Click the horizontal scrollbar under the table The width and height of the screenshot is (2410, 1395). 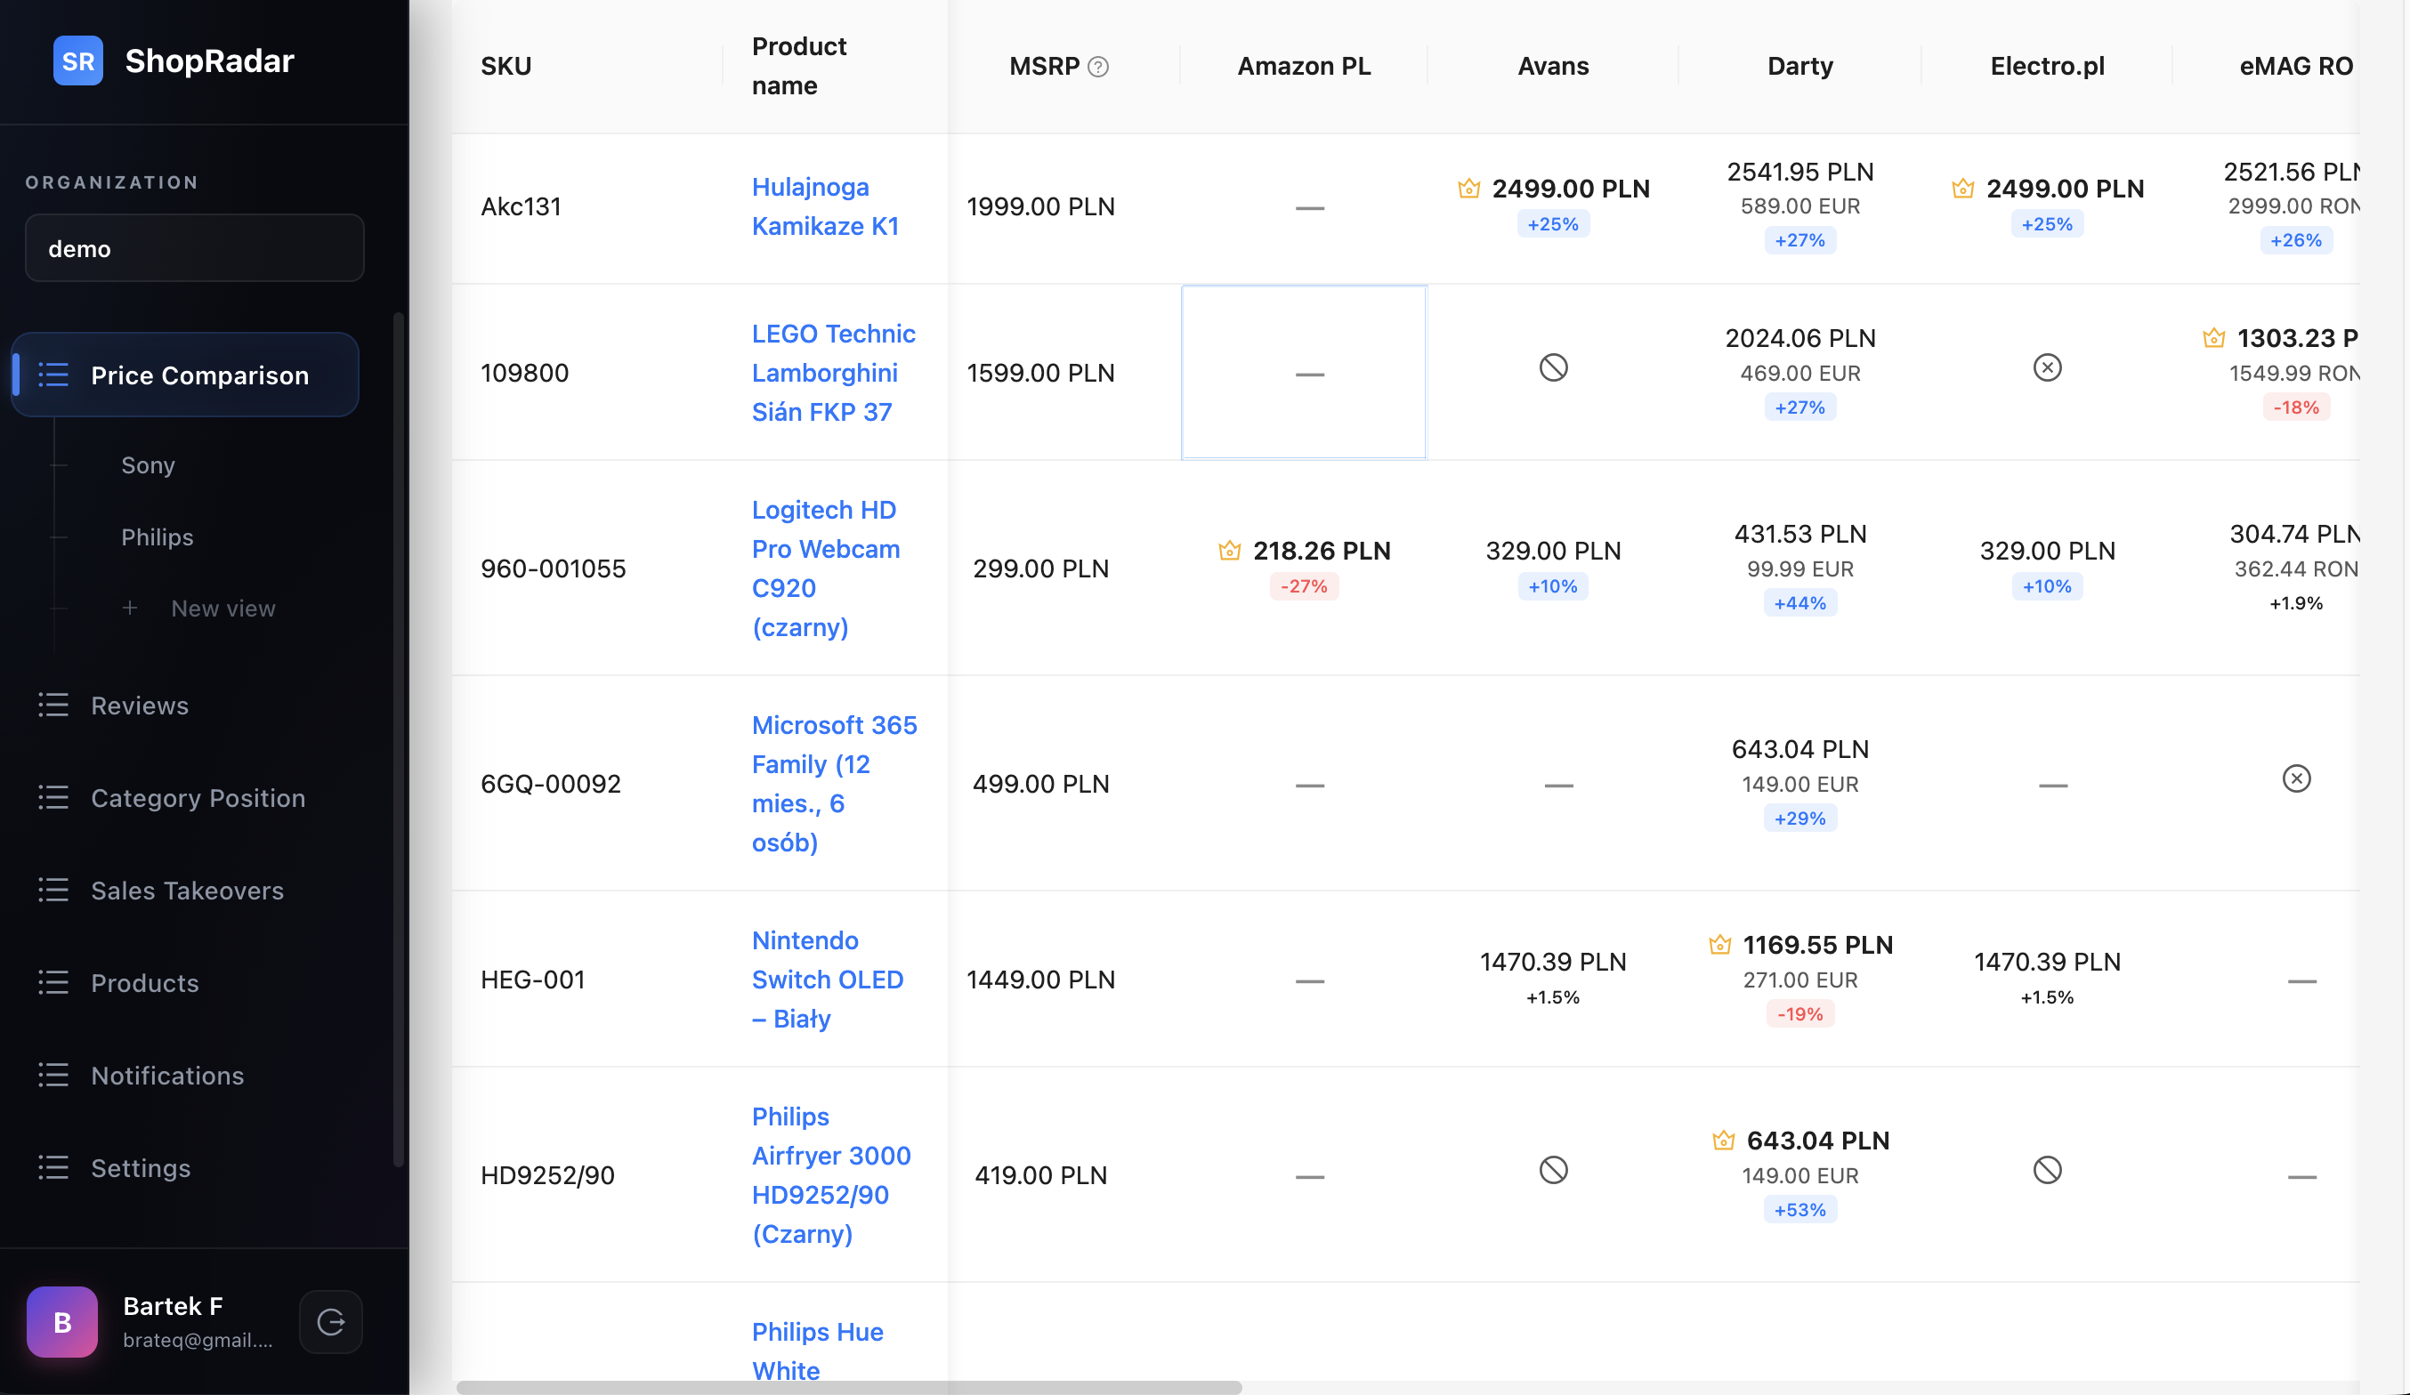pyautogui.click(x=848, y=1386)
